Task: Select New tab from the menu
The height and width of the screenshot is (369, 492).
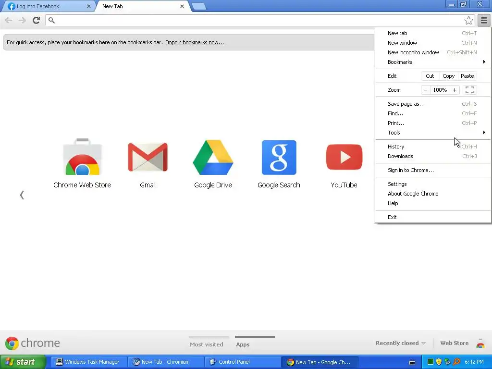Action: coord(433,33)
